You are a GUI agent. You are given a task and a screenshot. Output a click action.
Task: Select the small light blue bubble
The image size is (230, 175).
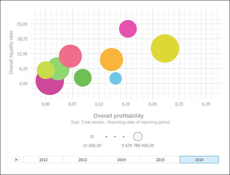[x=116, y=79]
